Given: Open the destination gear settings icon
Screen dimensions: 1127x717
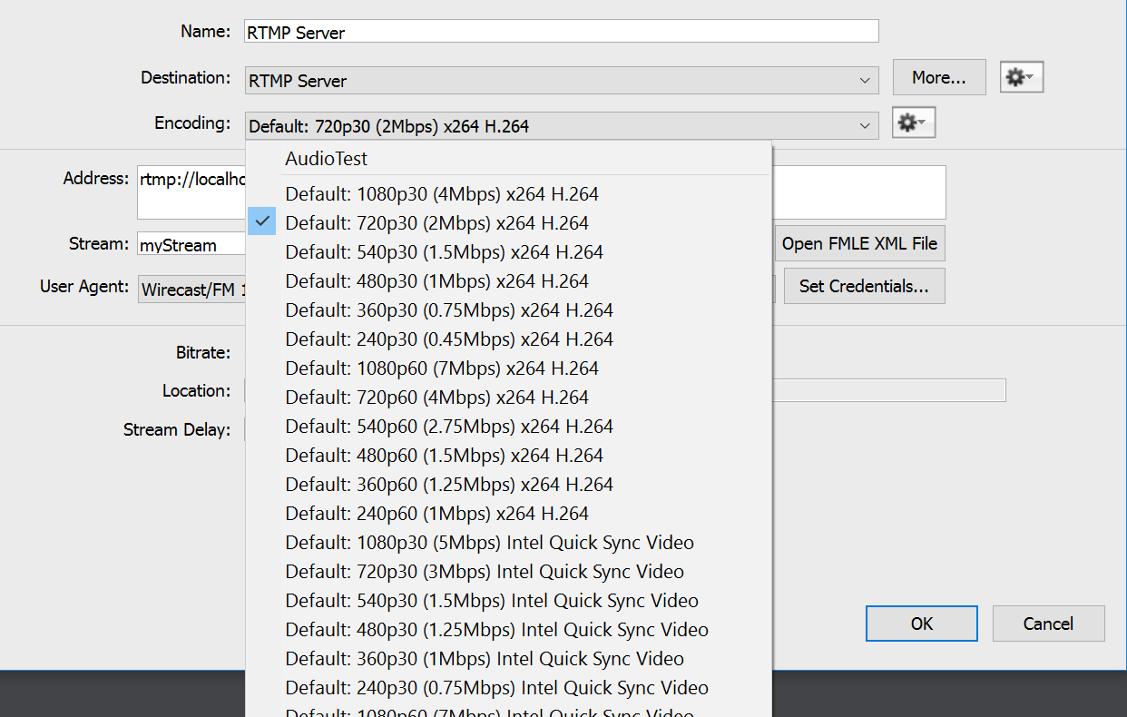Looking at the screenshot, I should (x=1021, y=77).
